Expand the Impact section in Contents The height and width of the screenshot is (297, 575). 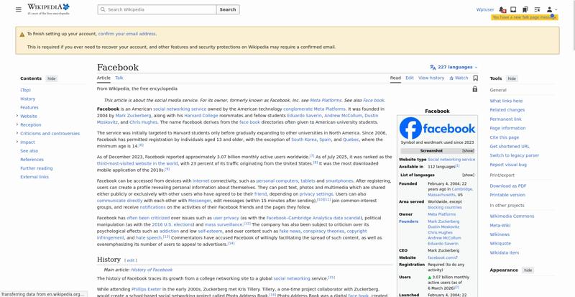(x=17, y=142)
